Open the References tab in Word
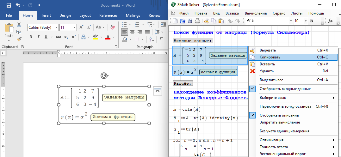Image resolution: width=341 pixels, height=157 pixels. tap(108, 15)
